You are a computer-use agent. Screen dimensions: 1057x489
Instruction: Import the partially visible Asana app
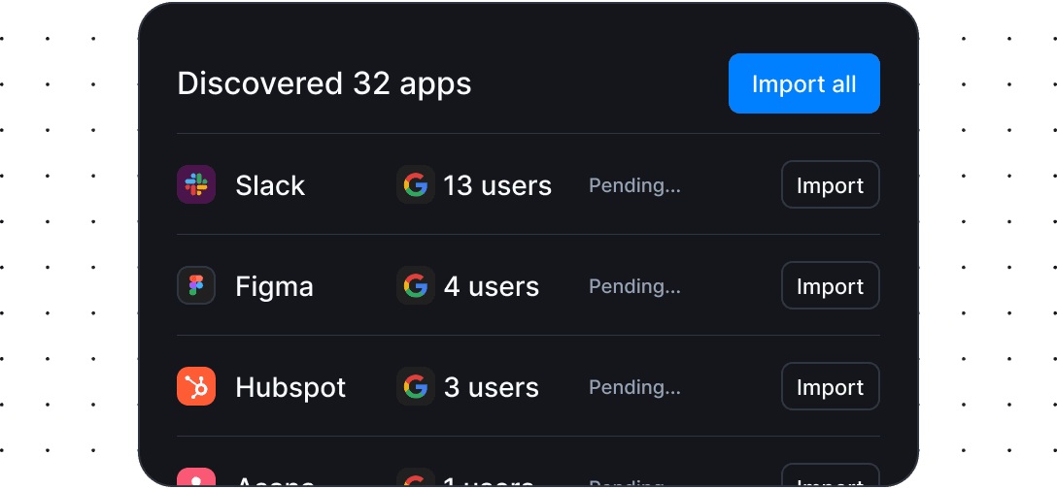(x=830, y=479)
